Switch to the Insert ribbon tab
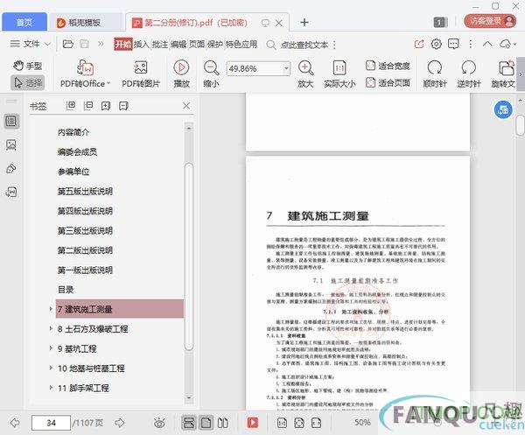Image resolution: width=525 pixels, height=435 pixels. [x=141, y=44]
